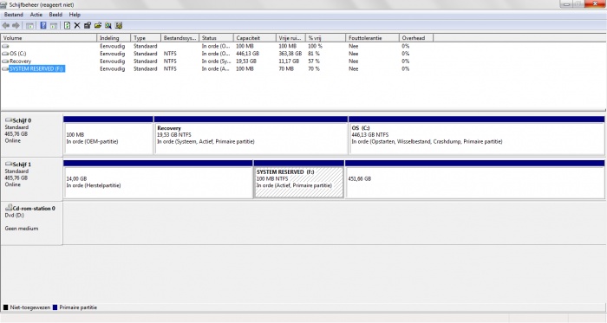This screenshot has height=323, width=607.
Task: Sort by the Vrije rui... column header
Action: tap(290, 38)
